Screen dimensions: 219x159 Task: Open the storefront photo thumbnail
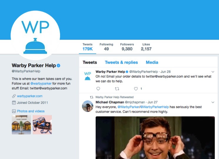(x=21, y=125)
